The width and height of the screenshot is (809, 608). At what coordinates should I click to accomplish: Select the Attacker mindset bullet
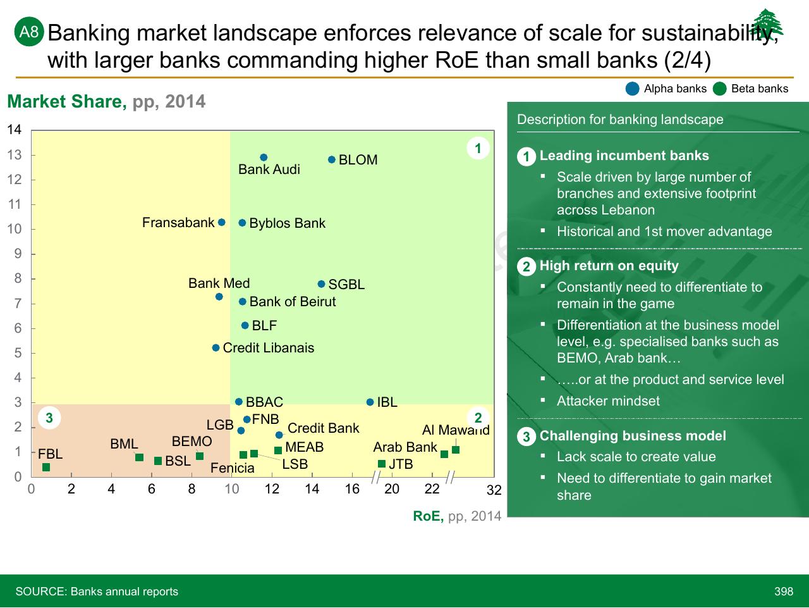pos(608,401)
